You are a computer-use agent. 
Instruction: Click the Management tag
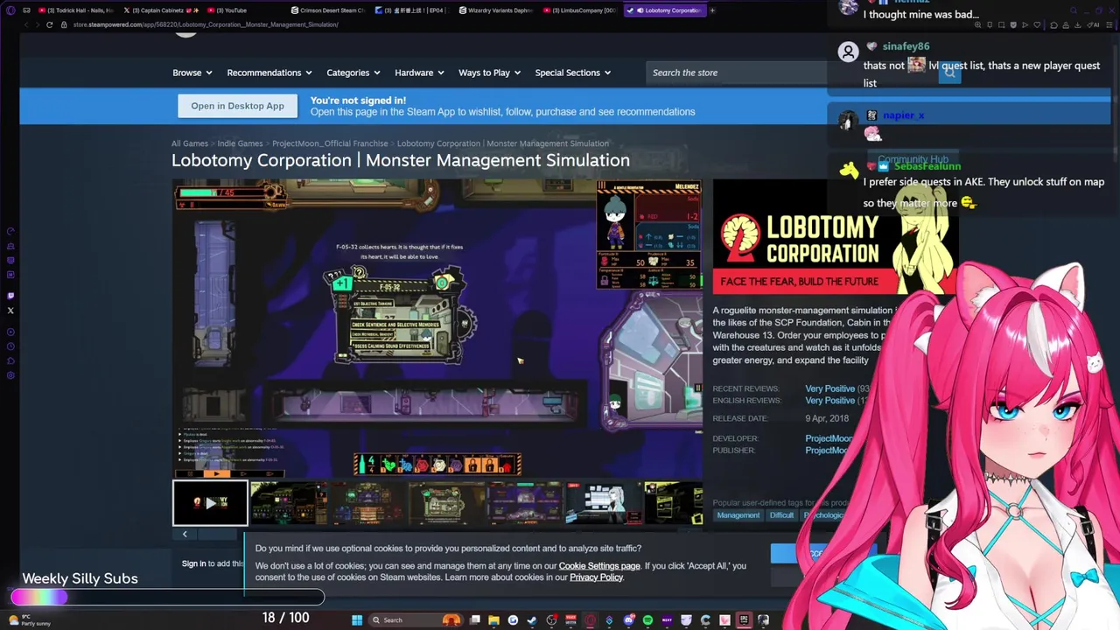(x=738, y=515)
